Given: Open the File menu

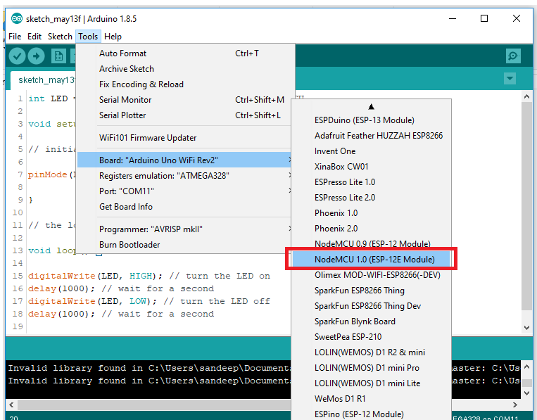Looking at the screenshot, I should (15, 37).
